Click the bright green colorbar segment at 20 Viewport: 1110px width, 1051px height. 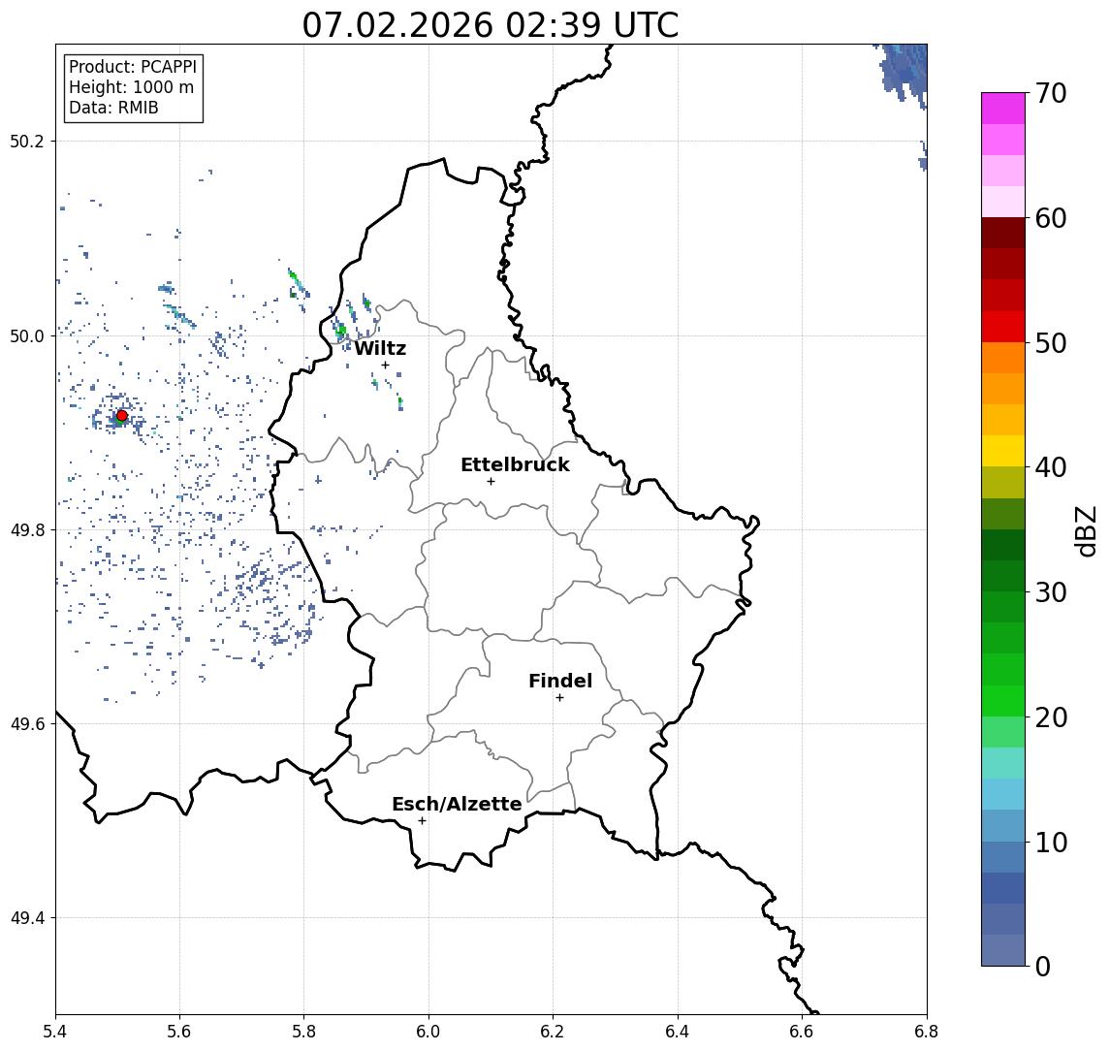[x=1003, y=701]
